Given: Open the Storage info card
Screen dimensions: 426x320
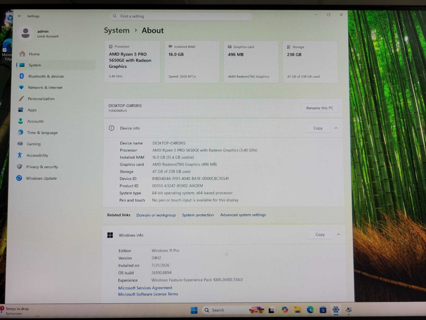Looking at the screenshot, I should coord(310,62).
